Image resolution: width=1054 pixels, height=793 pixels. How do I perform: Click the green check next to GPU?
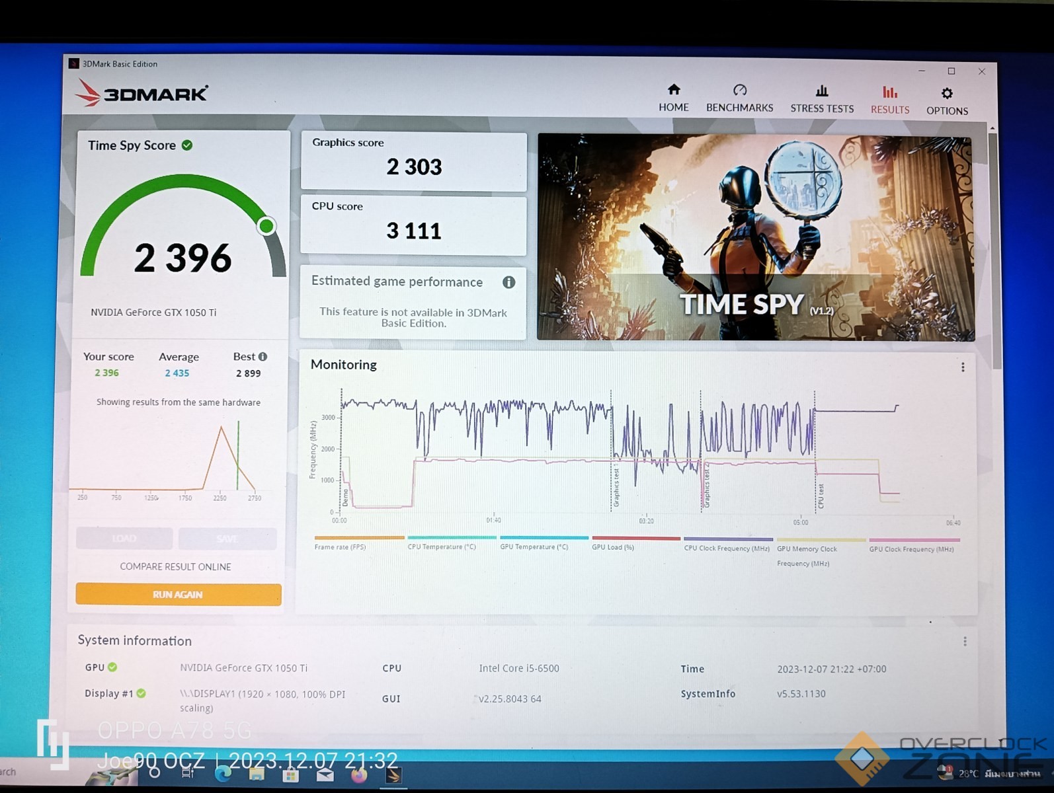point(112,667)
